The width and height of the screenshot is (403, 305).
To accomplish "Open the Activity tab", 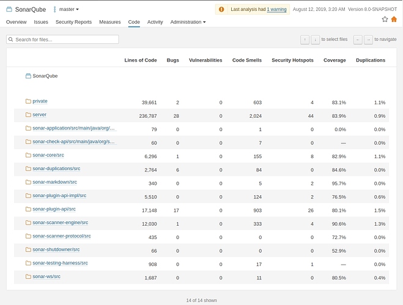I will 155,22.
